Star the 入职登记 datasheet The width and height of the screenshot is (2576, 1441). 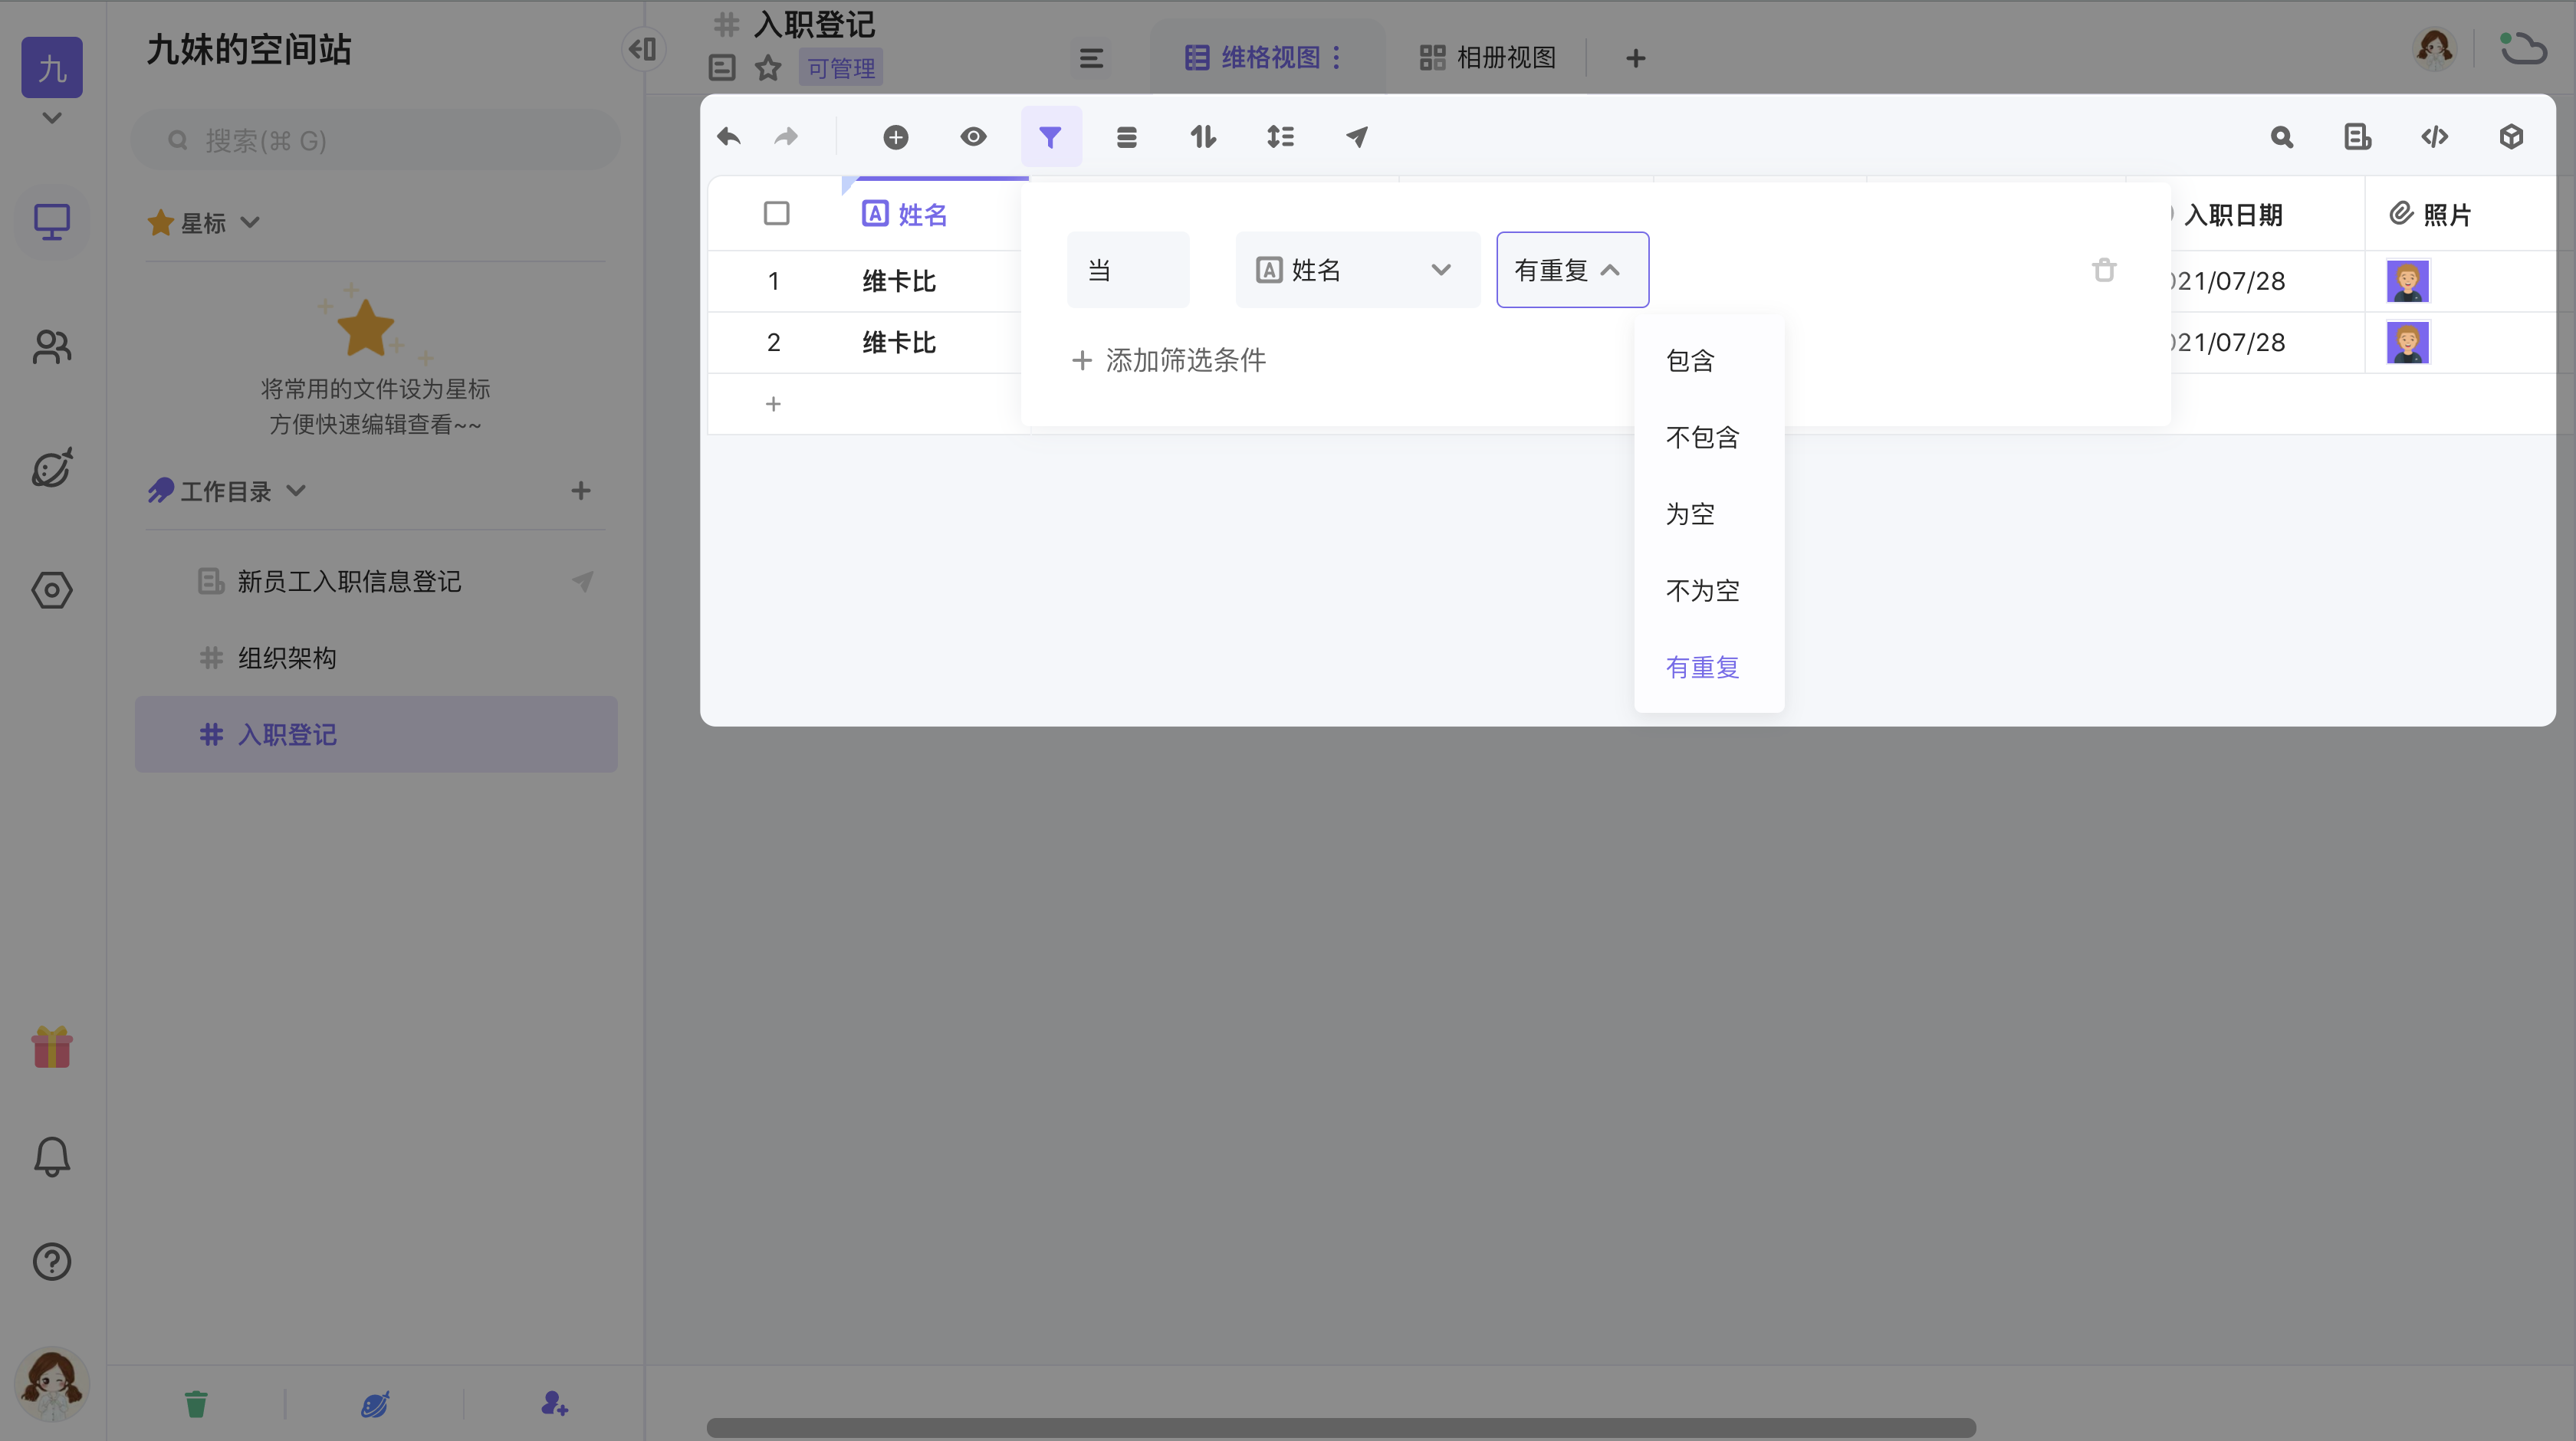point(768,68)
